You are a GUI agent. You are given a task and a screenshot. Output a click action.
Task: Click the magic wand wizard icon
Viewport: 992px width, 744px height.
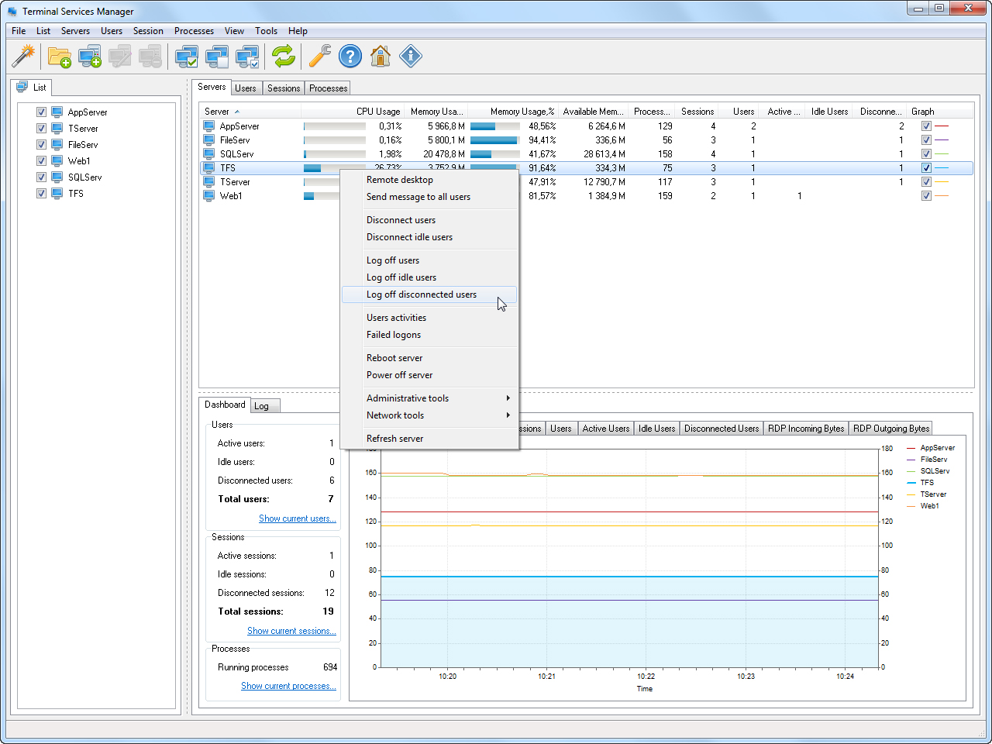[24, 56]
